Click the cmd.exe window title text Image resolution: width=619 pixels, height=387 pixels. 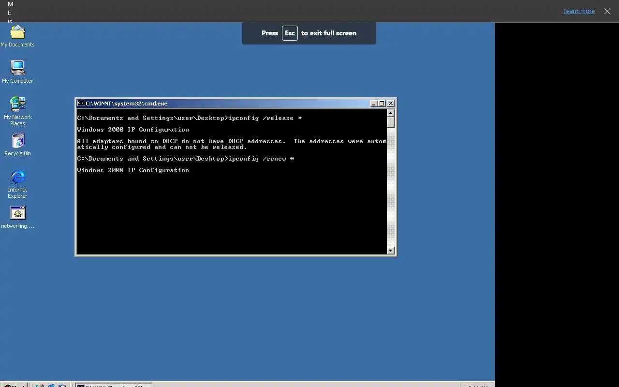coord(127,104)
